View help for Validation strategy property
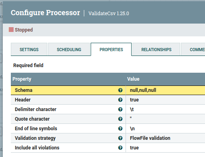This screenshot has height=157, width=205. point(120,138)
